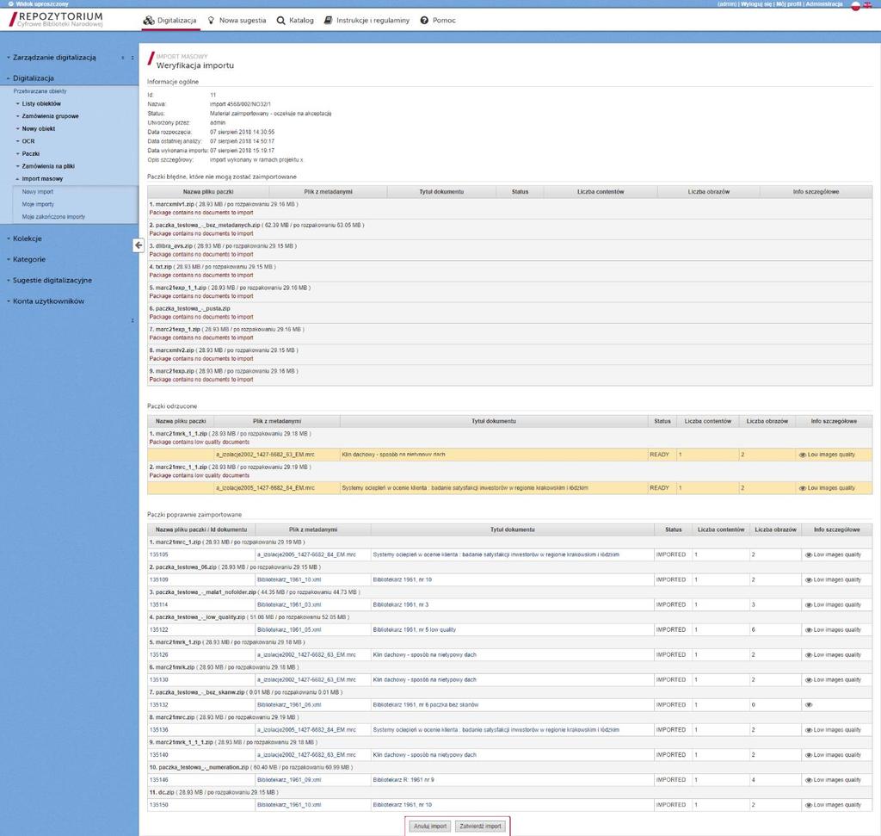
Task: Expand the Kategorie sidebar section
Action: coord(28,259)
